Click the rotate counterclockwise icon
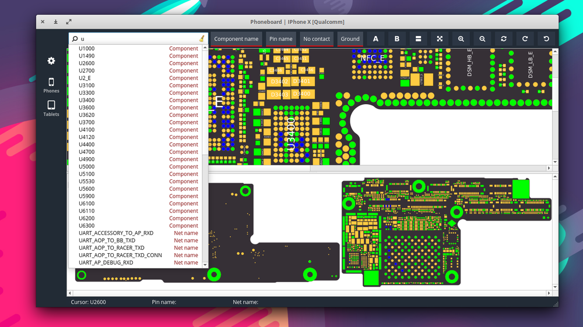 [x=546, y=39]
